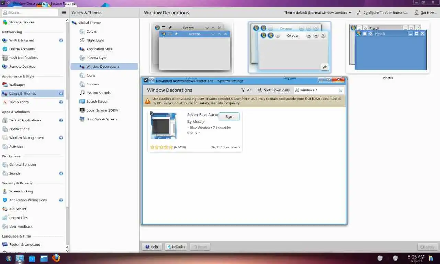Screen dimensions: 440x264
Task: Open Text & Fonts settings
Action: pos(33,102)
